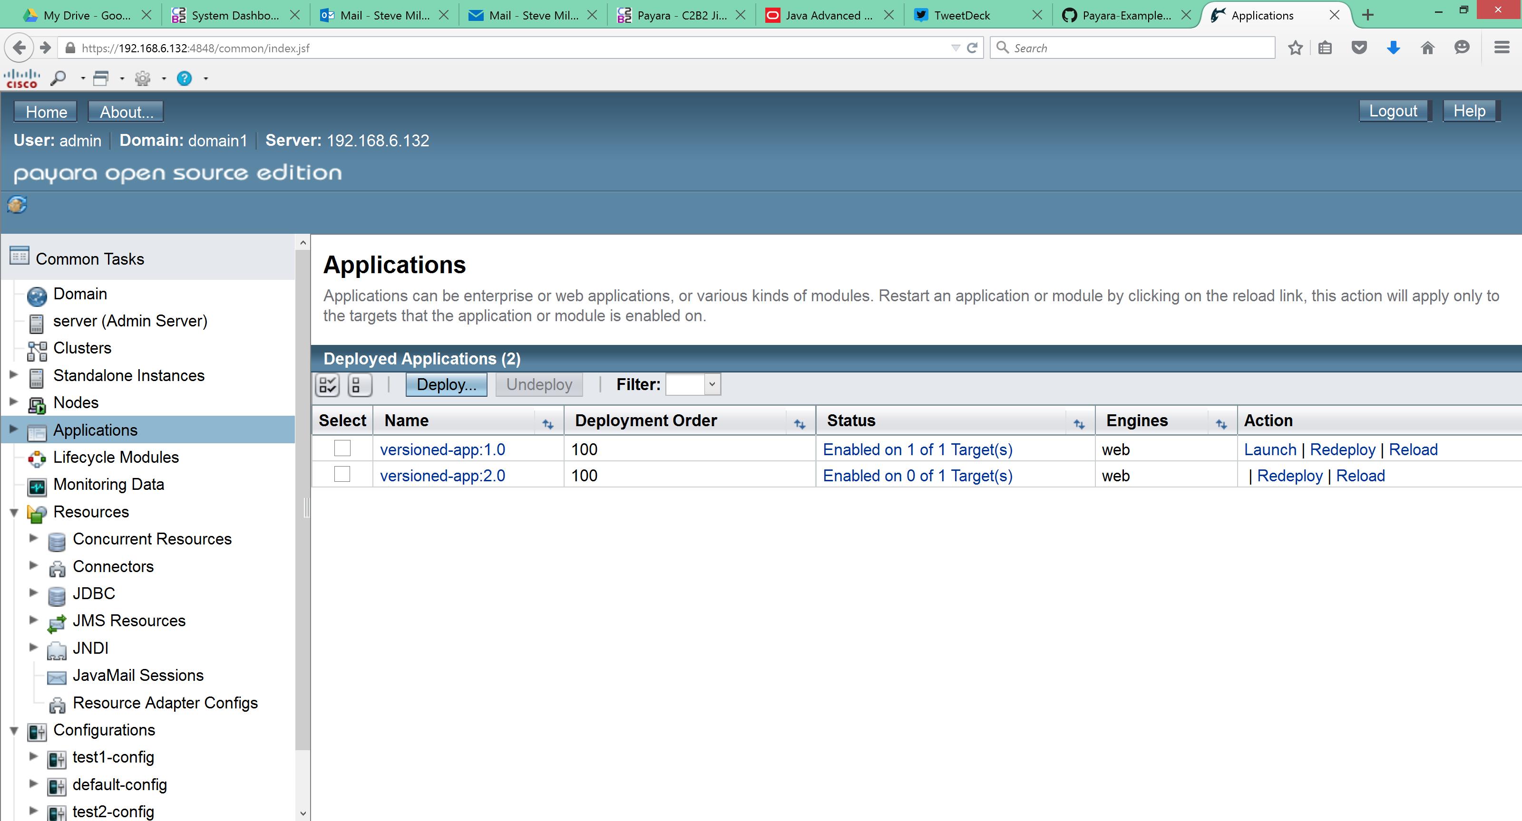
Task: Click Launch link for versioned-app:1.0
Action: tap(1270, 449)
